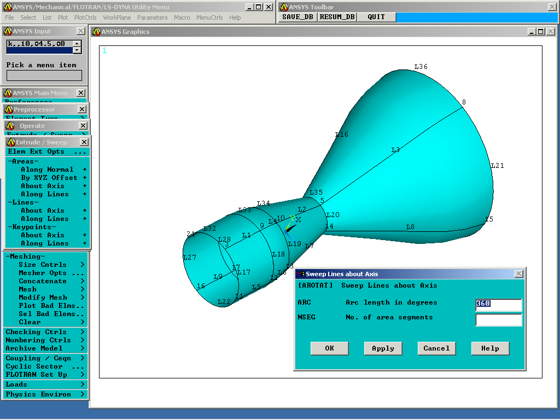Screen dimensions: 560x420
Task: Expand Loads submenu
Action: click(x=45, y=384)
